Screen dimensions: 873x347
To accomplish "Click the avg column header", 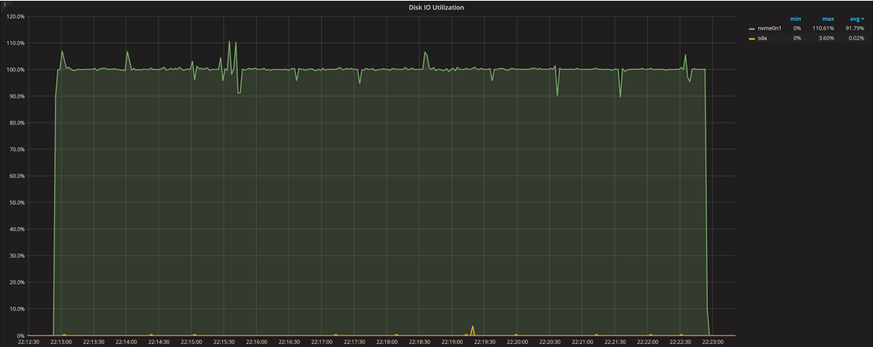I will 853,19.
